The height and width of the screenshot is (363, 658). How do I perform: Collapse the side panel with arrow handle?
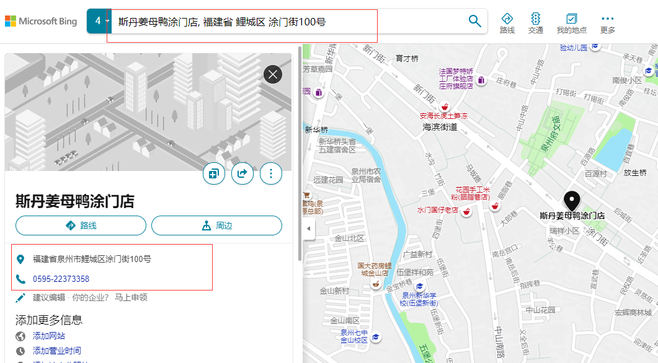309,229
